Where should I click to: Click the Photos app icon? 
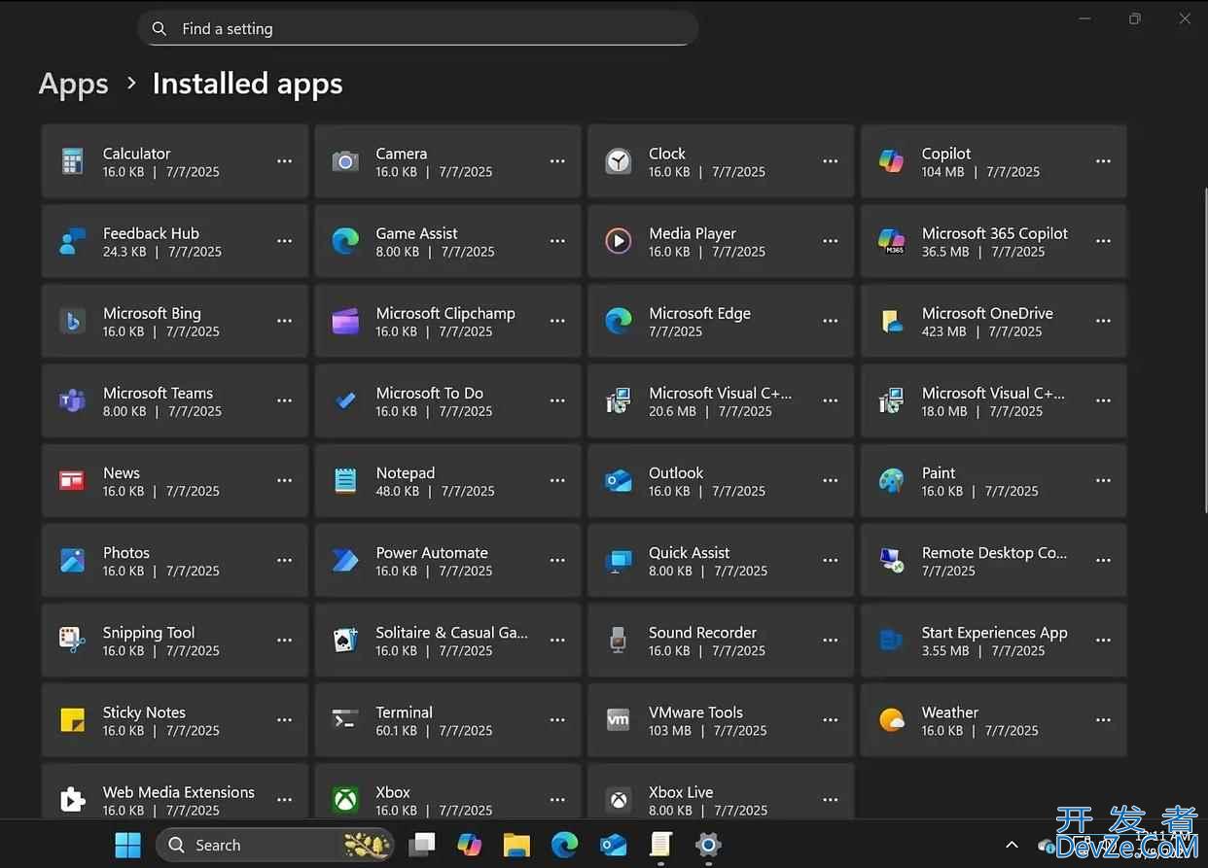pos(72,560)
